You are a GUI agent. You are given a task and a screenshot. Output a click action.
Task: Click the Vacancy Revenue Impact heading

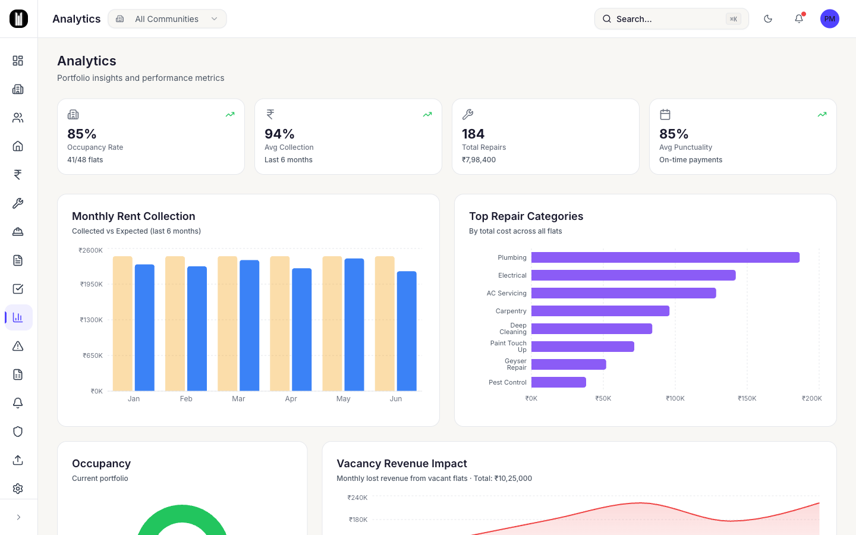click(402, 464)
